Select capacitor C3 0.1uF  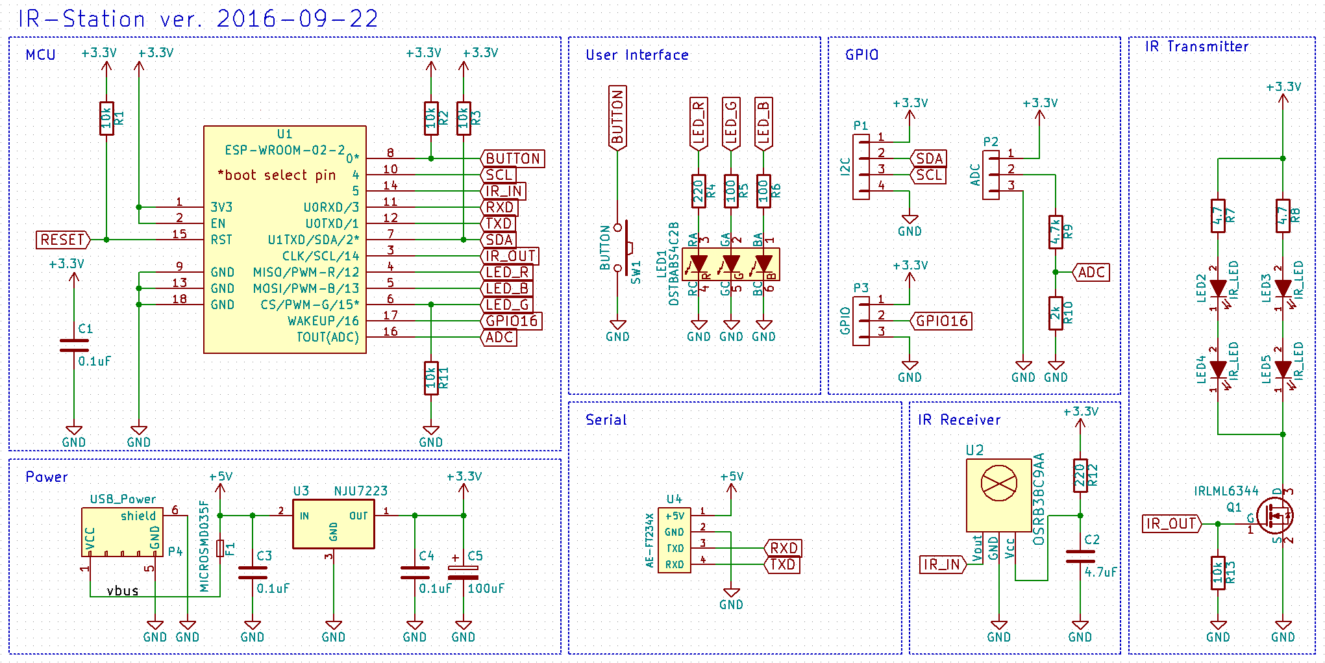253,573
